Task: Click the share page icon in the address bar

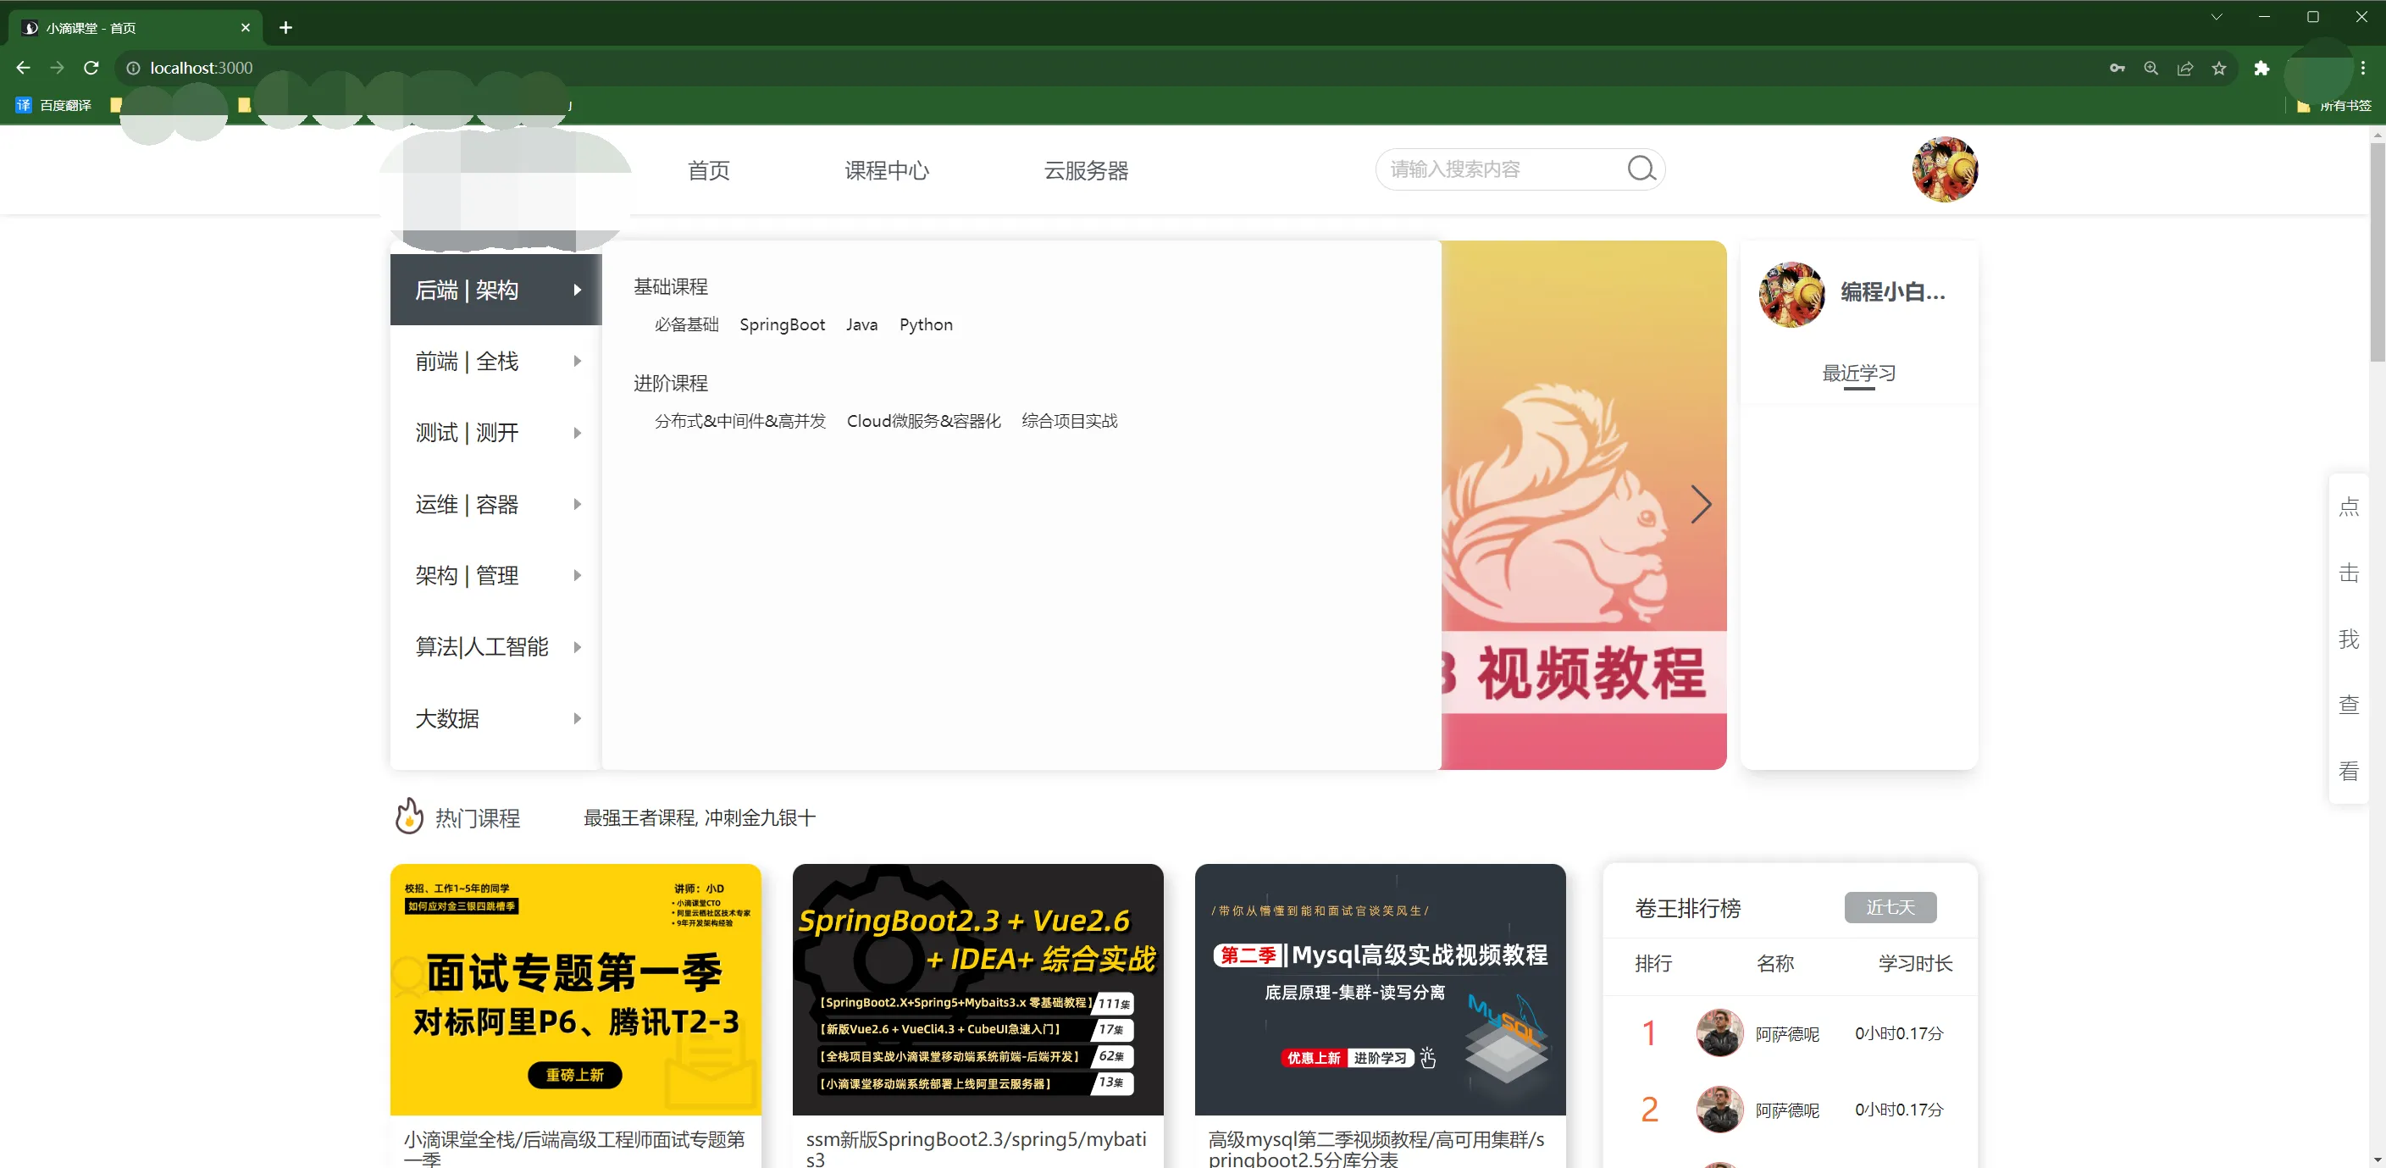Action: tap(2185, 68)
